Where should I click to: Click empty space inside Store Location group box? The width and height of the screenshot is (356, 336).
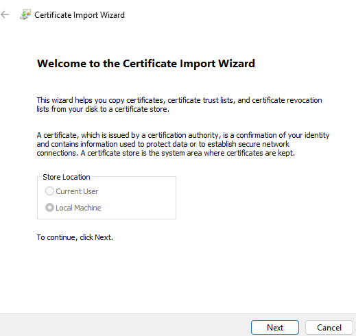point(142,199)
